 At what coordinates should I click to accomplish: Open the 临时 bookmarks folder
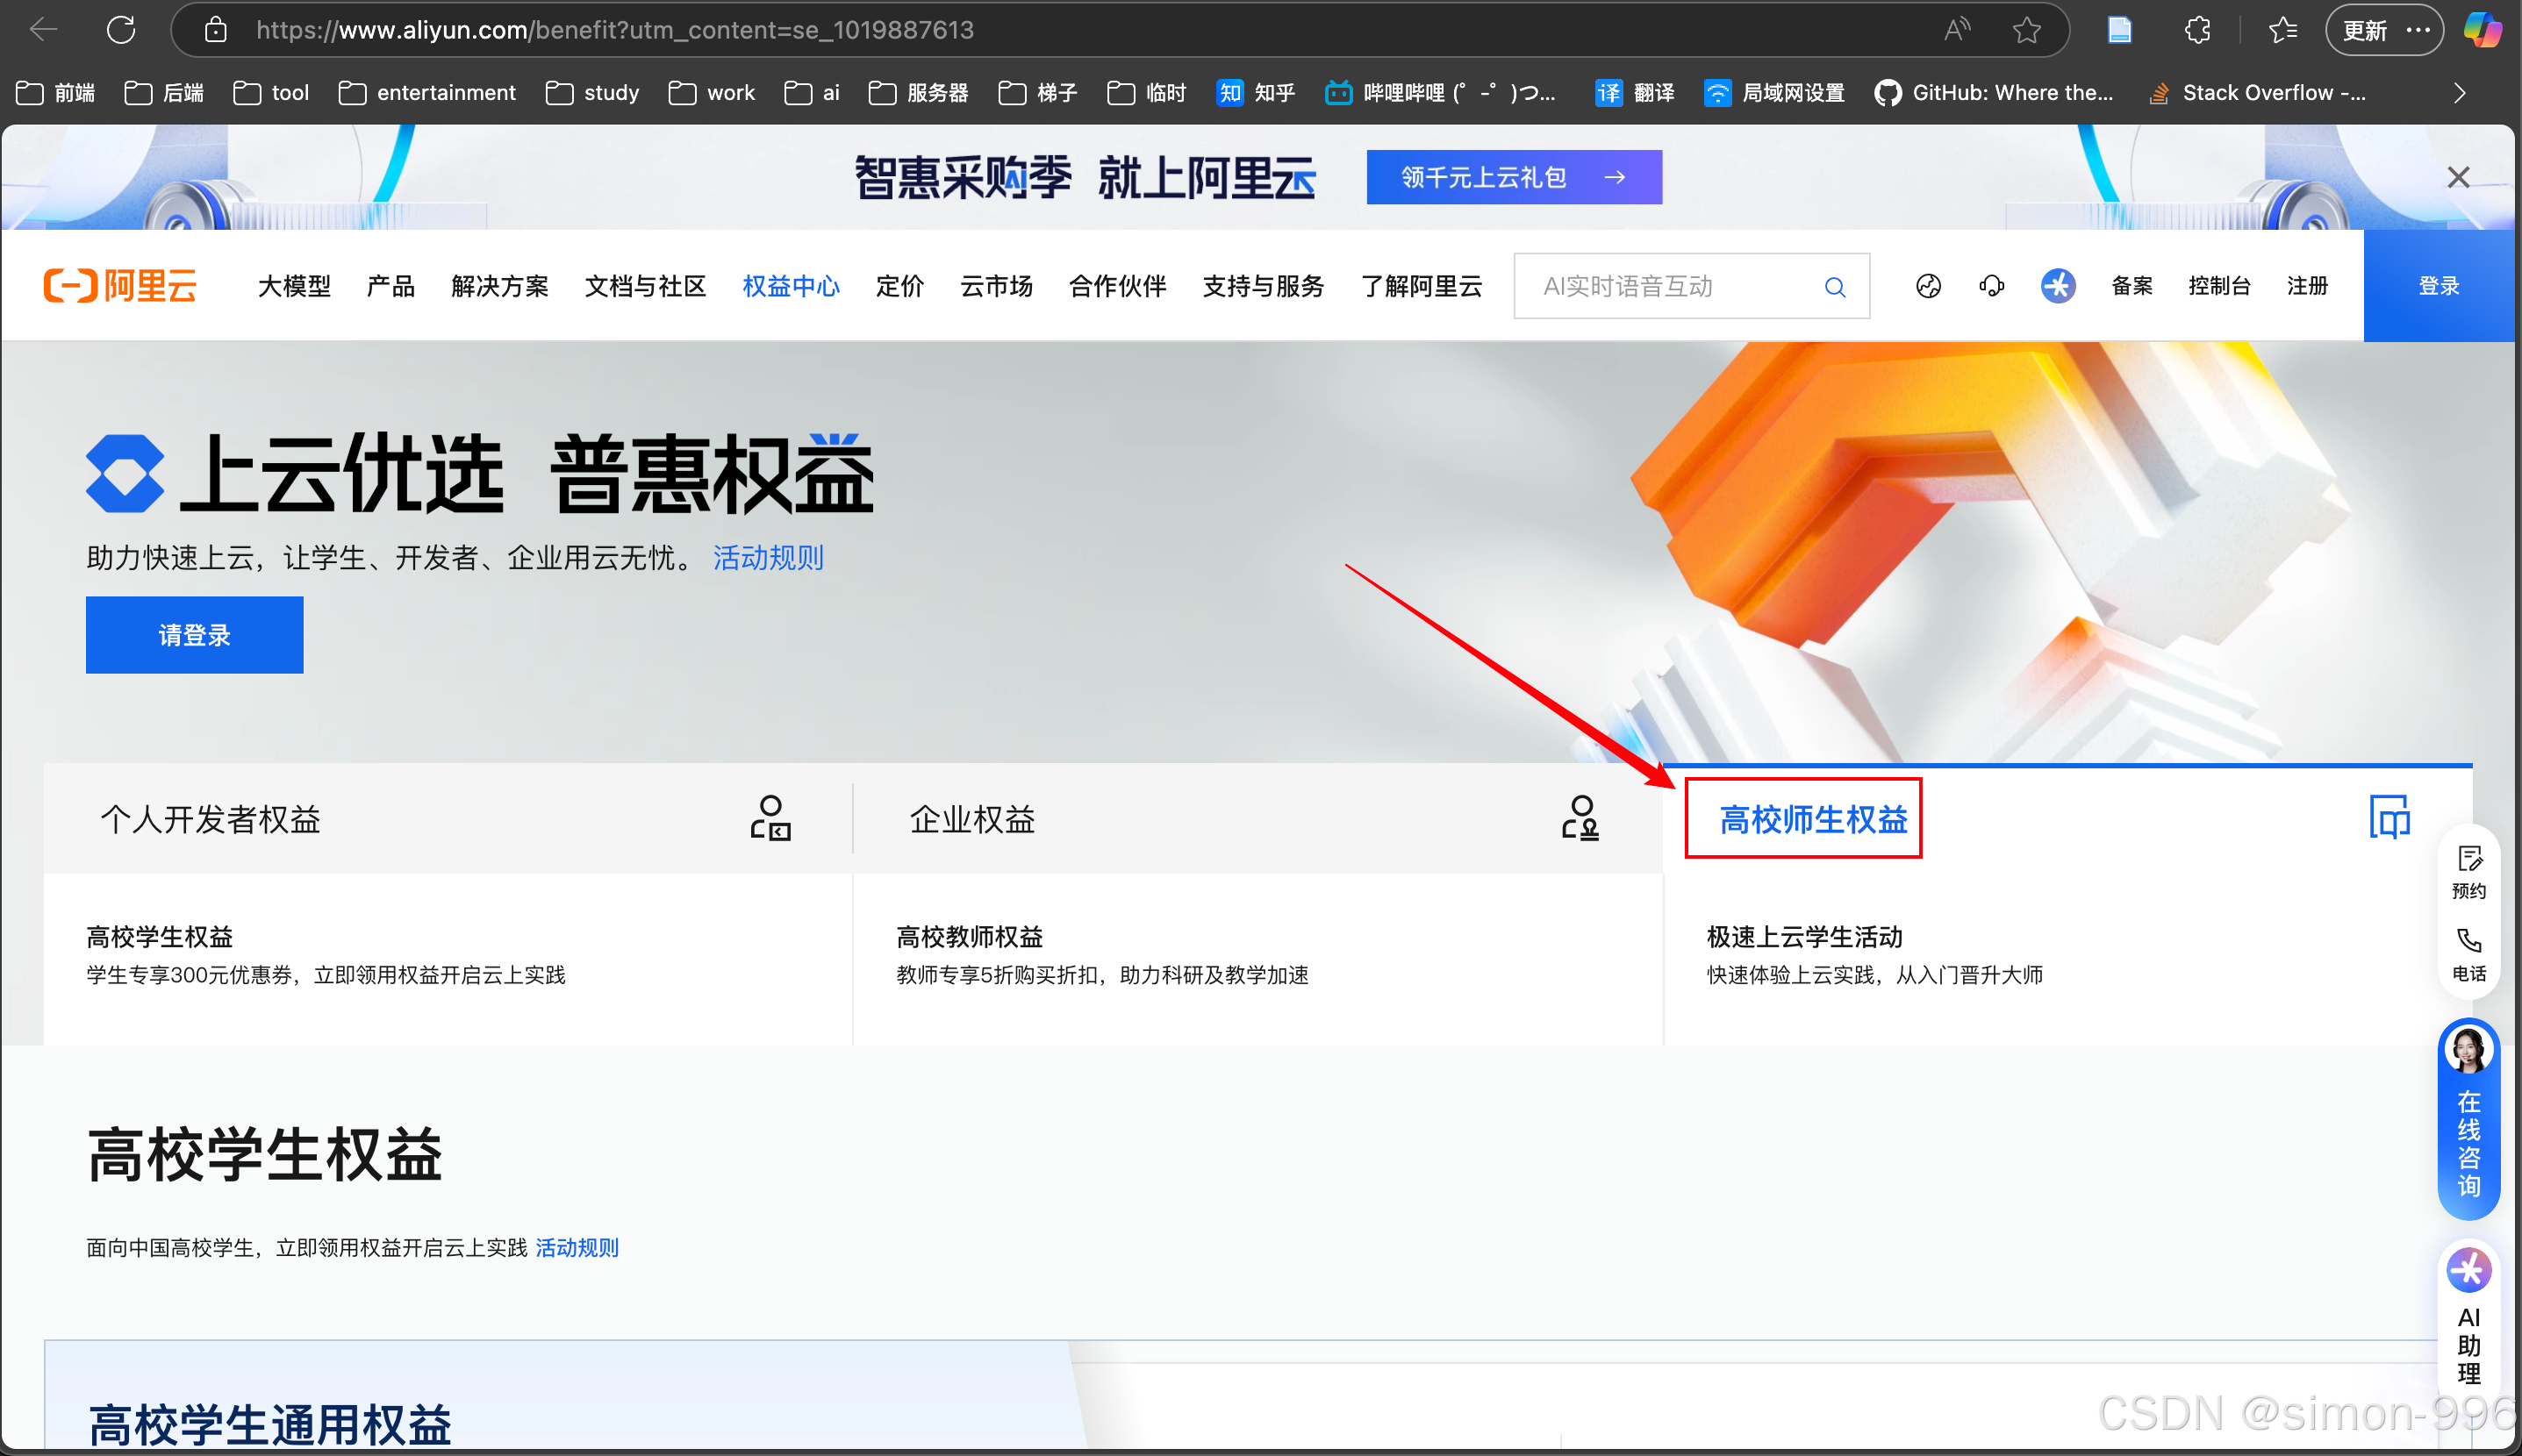click(1146, 93)
